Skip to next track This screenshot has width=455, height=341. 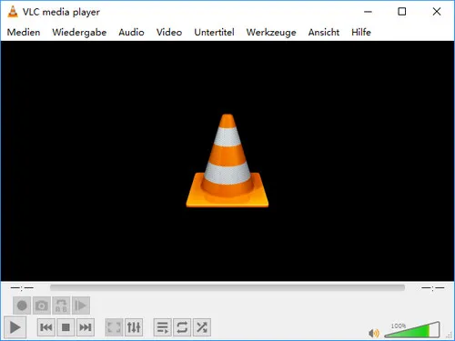(x=86, y=327)
